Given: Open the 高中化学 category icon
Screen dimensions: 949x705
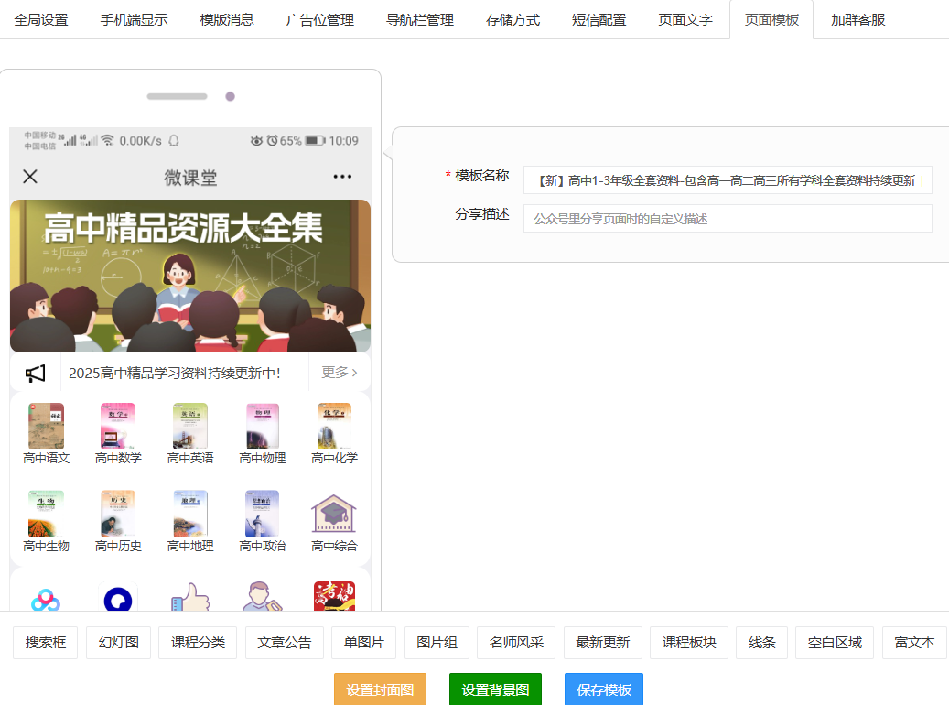Looking at the screenshot, I should (334, 426).
